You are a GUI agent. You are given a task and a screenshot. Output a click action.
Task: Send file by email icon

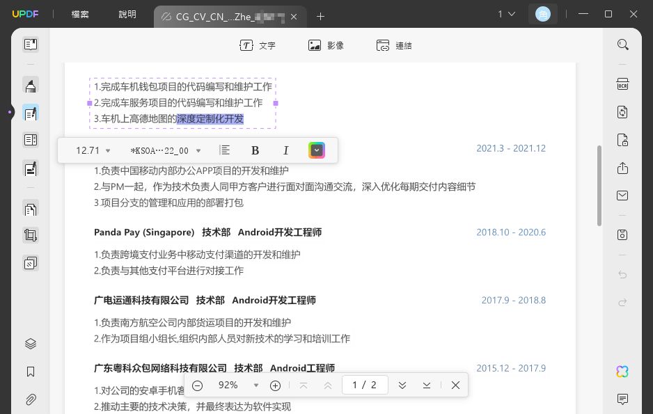click(622, 196)
